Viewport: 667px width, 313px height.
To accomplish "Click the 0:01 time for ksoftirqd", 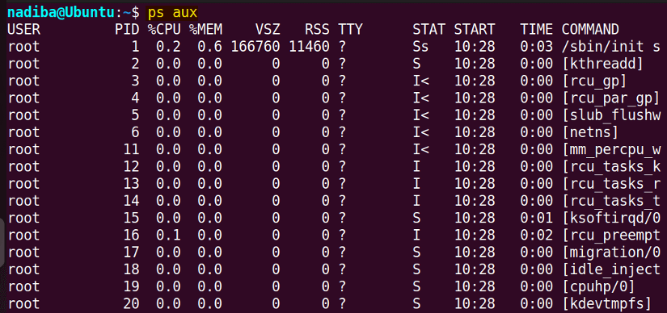I will (x=536, y=218).
